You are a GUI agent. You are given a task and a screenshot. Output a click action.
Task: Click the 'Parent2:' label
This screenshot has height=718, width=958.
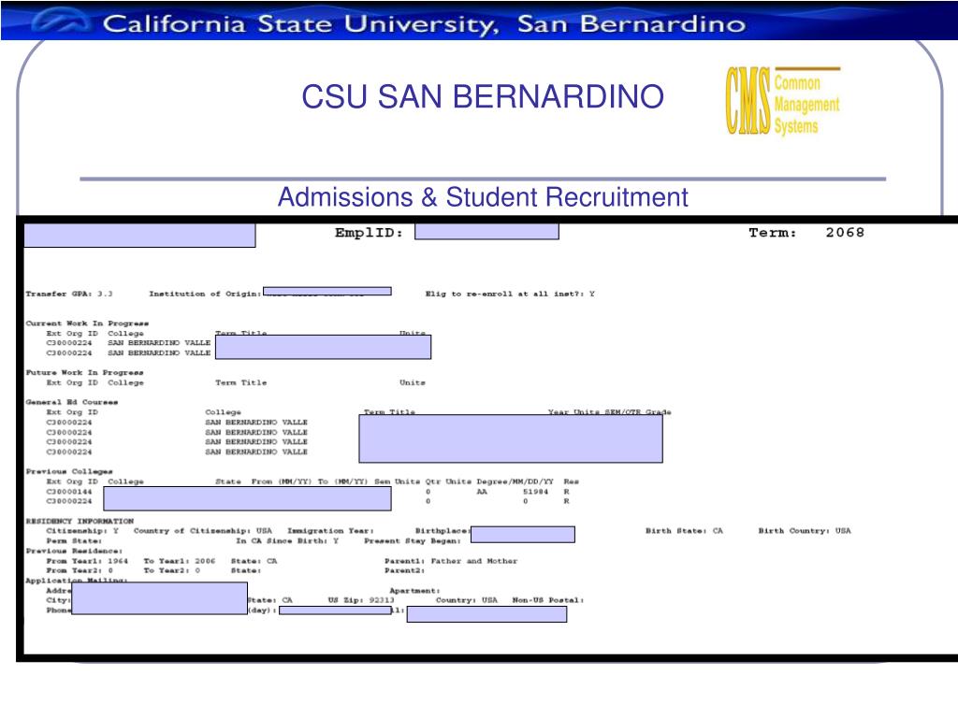[x=404, y=571]
